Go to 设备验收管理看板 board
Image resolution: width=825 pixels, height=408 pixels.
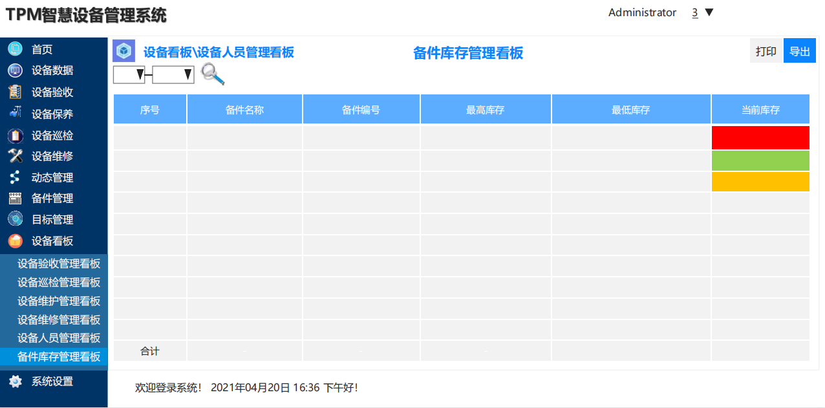pyautogui.click(x=59, y=264)
